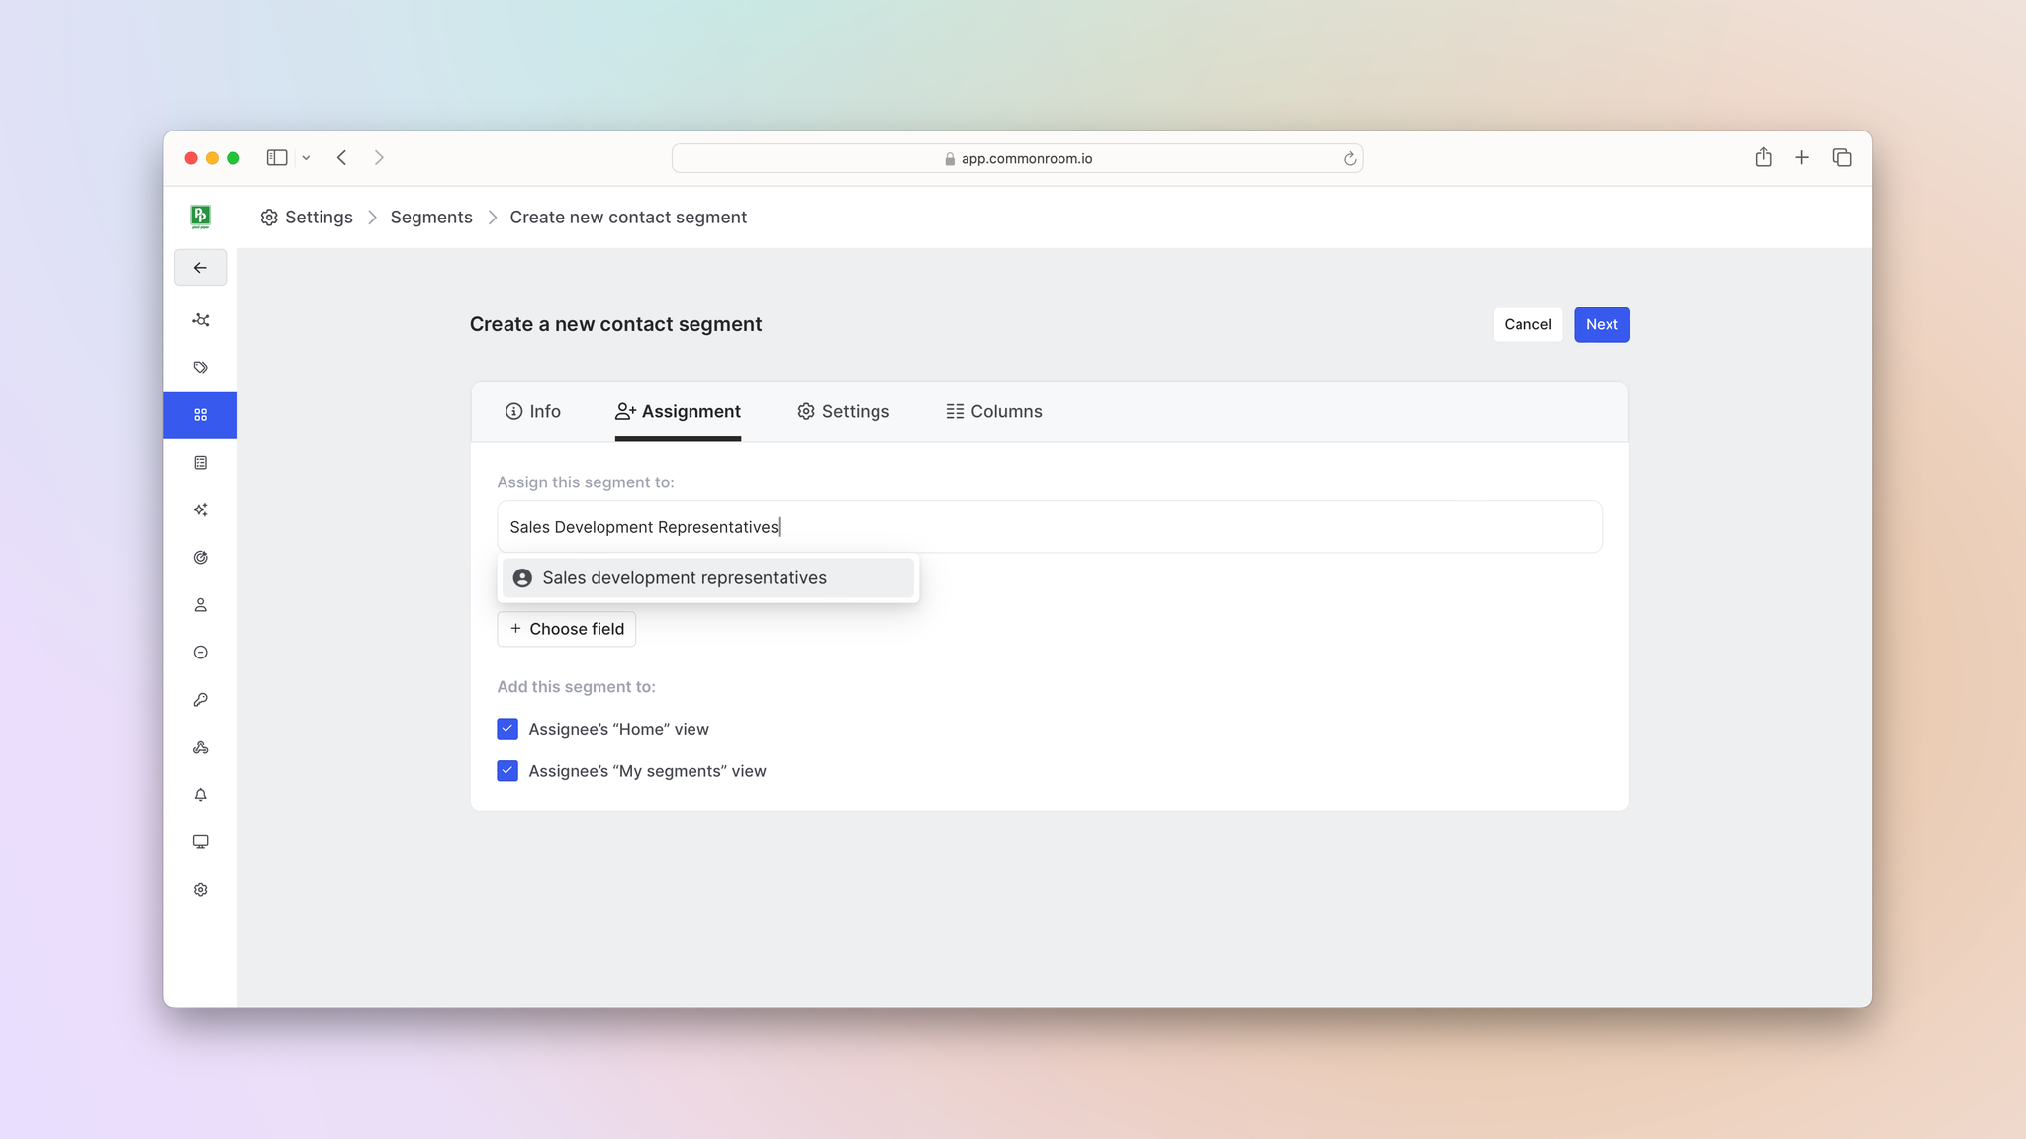
Task: Go forward with browser forward arrow
Action: (379, 158)
